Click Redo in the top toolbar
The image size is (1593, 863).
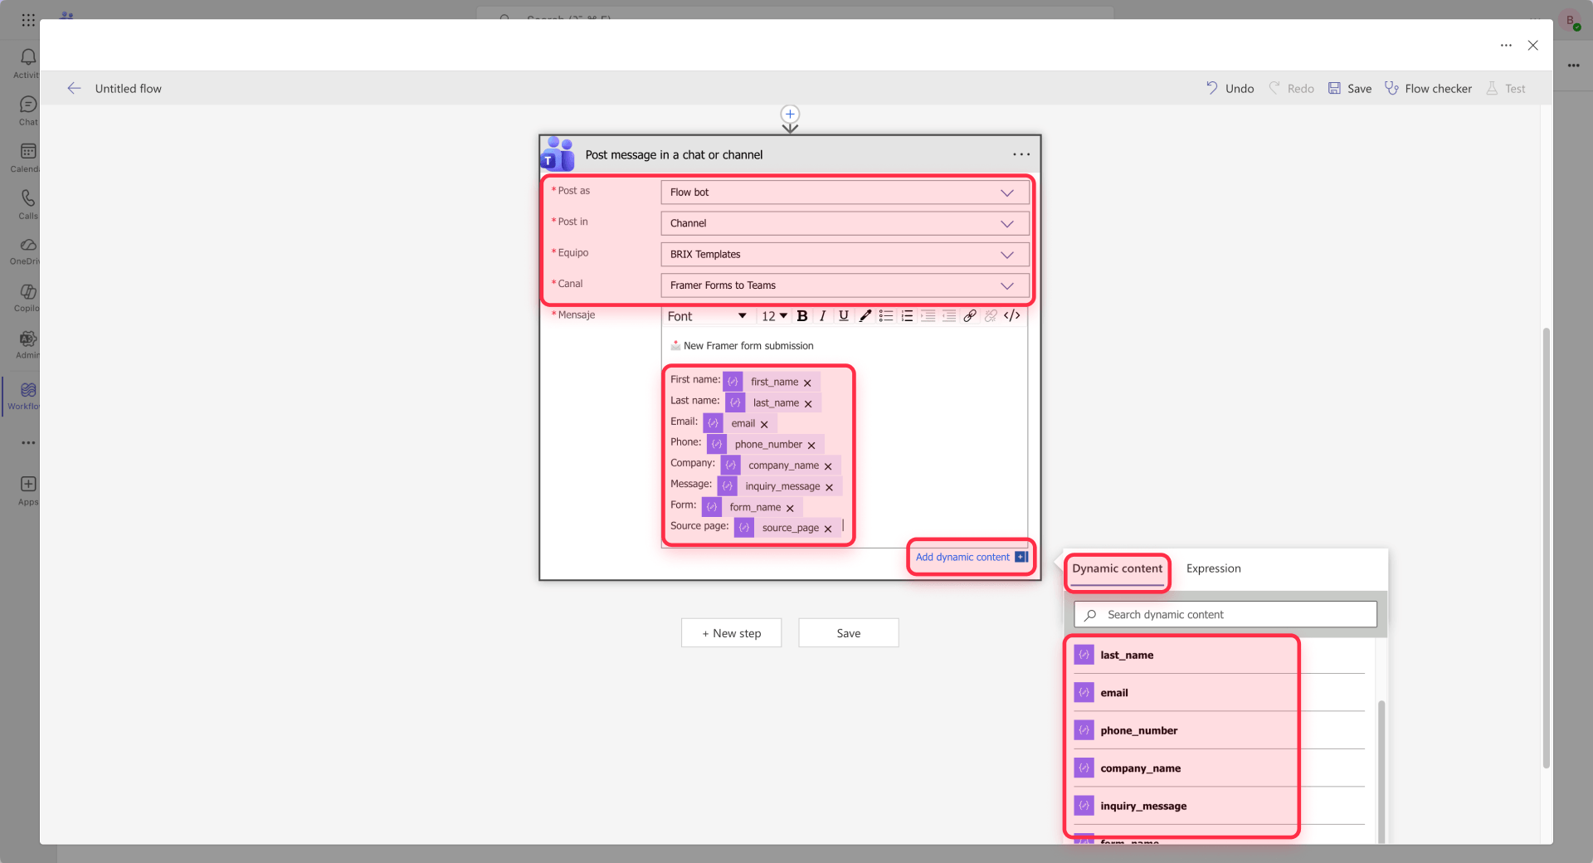[1291, 88]
